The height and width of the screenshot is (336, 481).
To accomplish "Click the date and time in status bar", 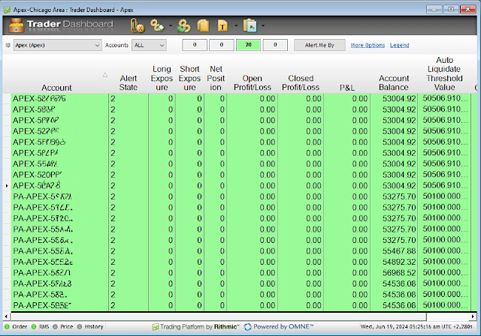I will (x=416, y=326).
